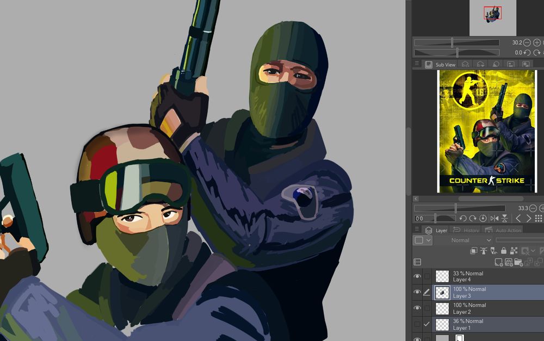Screen dimensions: 544x341
Task: Create a new vector layer
Action: tap(509, 262)
